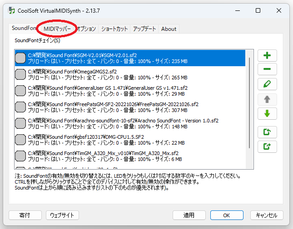Image resolution: width=293 pixels, height=229 pixels.
Task: Open the ショートカット tab
Action: 114,29
